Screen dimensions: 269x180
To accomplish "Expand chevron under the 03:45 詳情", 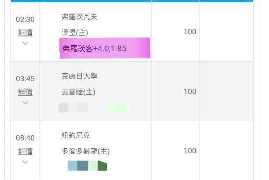I will point(25,103).
